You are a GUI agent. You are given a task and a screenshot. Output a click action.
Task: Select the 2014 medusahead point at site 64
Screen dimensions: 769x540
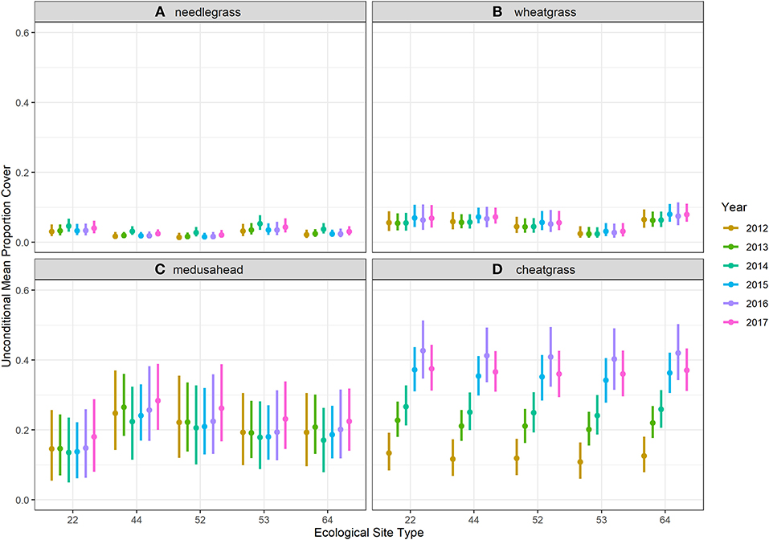(x=324, y=440)
